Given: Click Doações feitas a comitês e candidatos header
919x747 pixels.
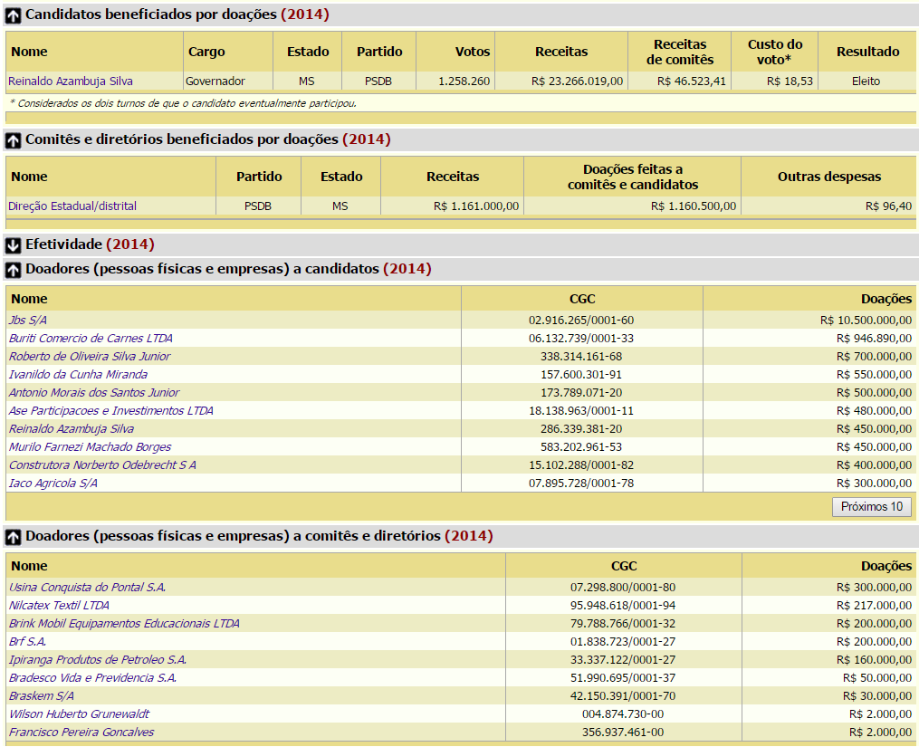Looking at the screenshot, I should [x=632, y=177].
